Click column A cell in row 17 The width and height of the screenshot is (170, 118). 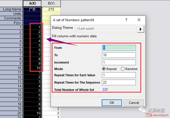(x=32, y=99)
